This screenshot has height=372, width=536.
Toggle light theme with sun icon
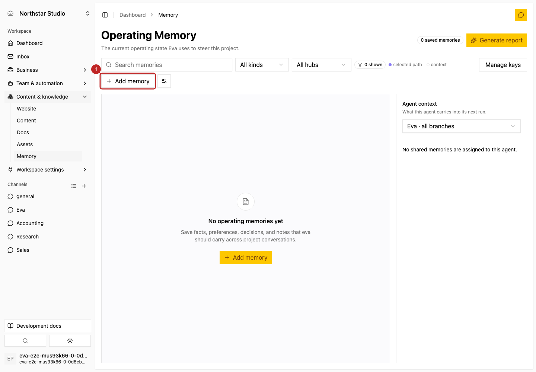coord(70,341)
